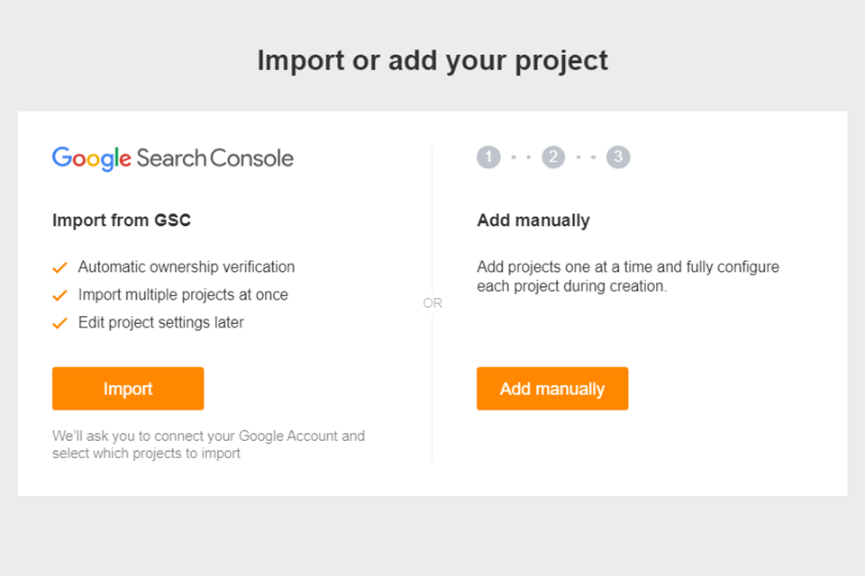
Task: Click checkmark beside Automatic ownership verification
Action: (x=60, y=267)
